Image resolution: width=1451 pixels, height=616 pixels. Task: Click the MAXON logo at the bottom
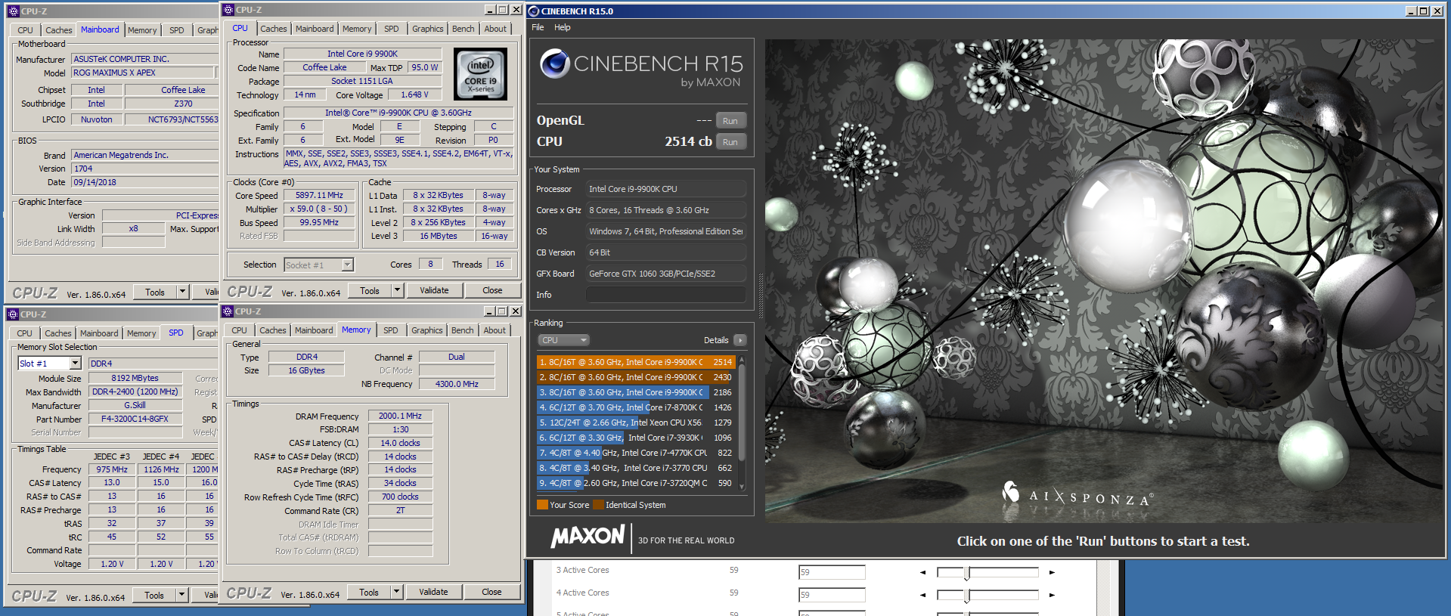click(588, 537)
